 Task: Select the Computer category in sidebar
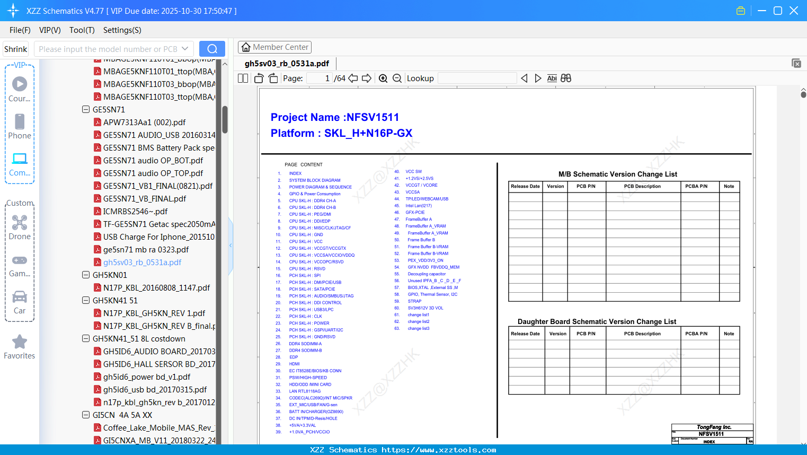pyautogui.click(x=20, y=164)
